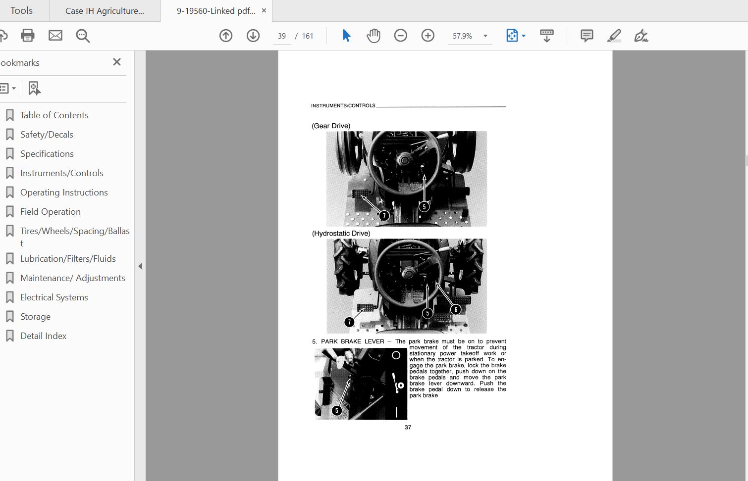Collapse the navigation pane arrow
This screenshot has width=748, height=481.
click(x=140, y=266)
